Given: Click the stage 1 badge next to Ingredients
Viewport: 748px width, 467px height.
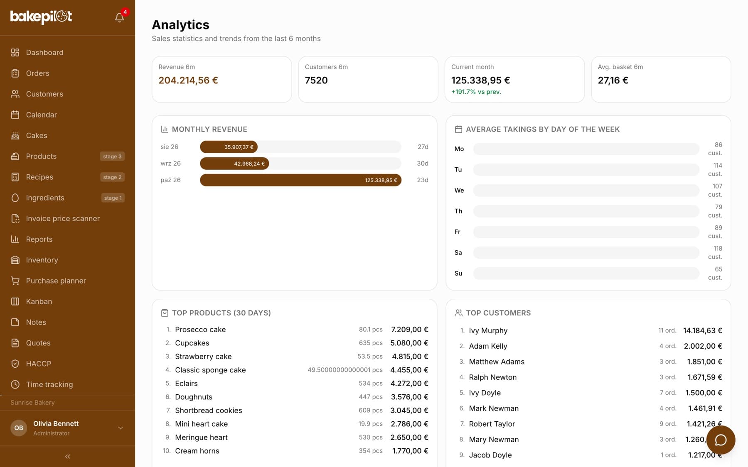Looking at the screenshot, I should coord(113,198).
